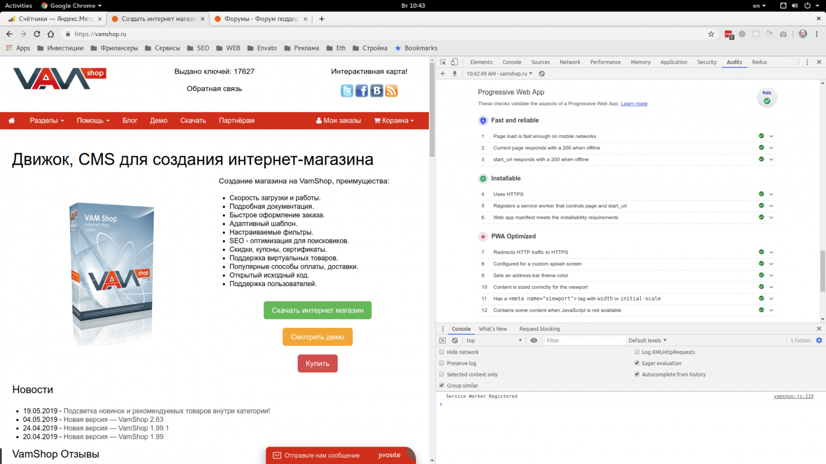Follow the Learn more link in audits
826x464 pixels.
[634, 104]
